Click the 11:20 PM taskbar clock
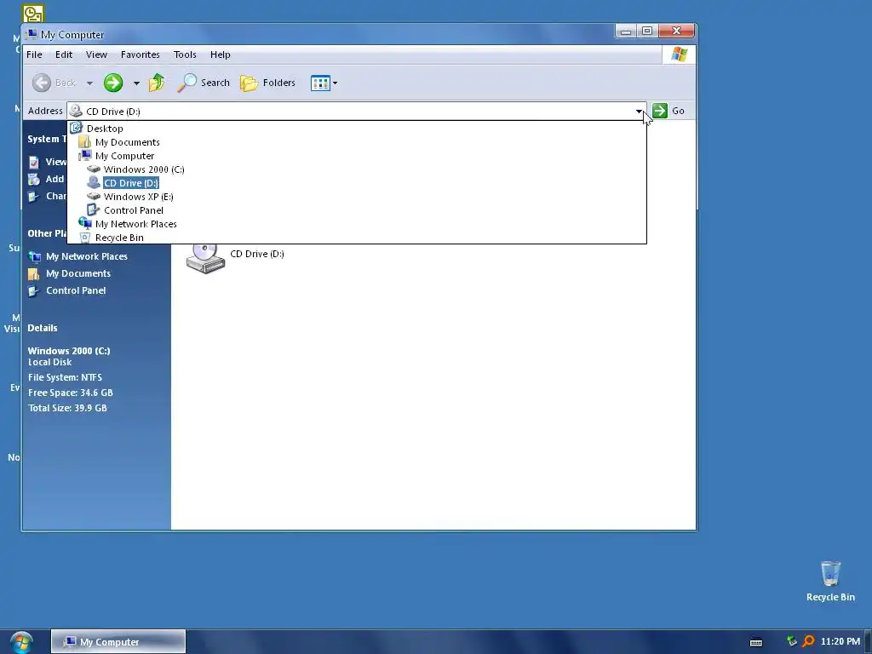872x654 pixels. [840, 641]
